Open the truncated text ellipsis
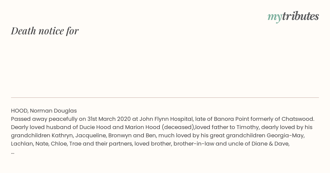This screenshot has height=173, width=330. pos(13,152)
